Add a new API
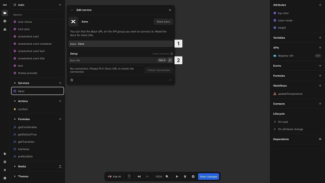325x183 pixels. click(320, 48)
